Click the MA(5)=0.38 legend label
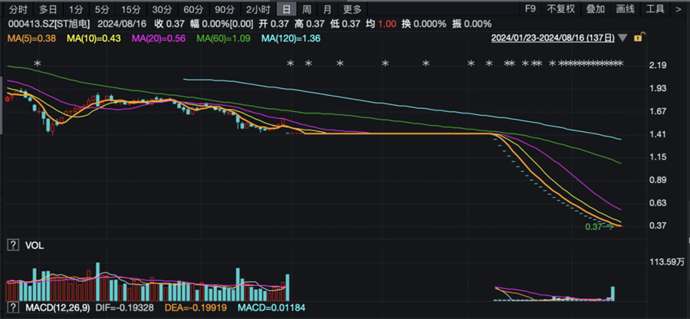 [x=31, y=38]
